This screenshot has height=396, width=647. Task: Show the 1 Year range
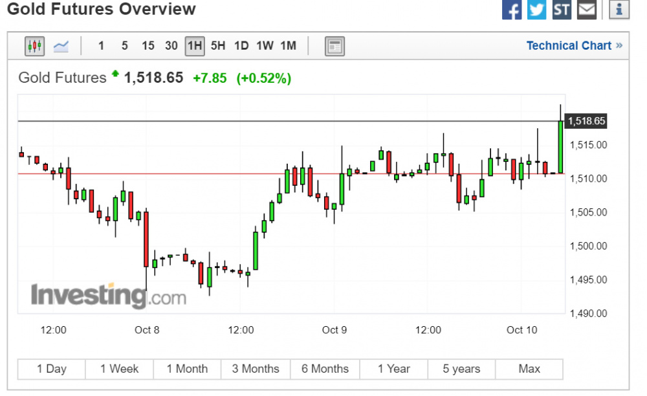pos(394,369)
